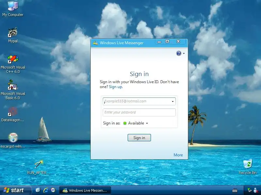Select the RUN_AFTER wand icon
This screenshot has height=195, width=261.
tap(38, 167)
